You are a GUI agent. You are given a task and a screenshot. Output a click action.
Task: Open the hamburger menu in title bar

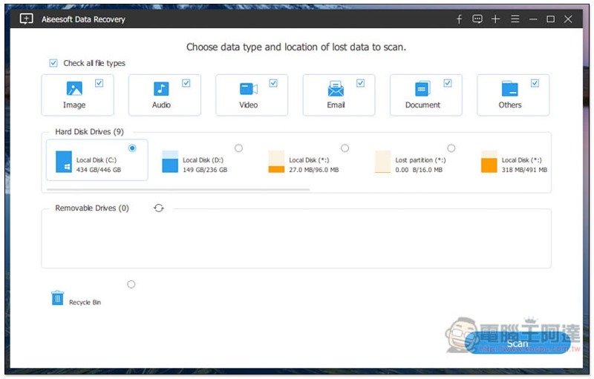click(515, 19)
